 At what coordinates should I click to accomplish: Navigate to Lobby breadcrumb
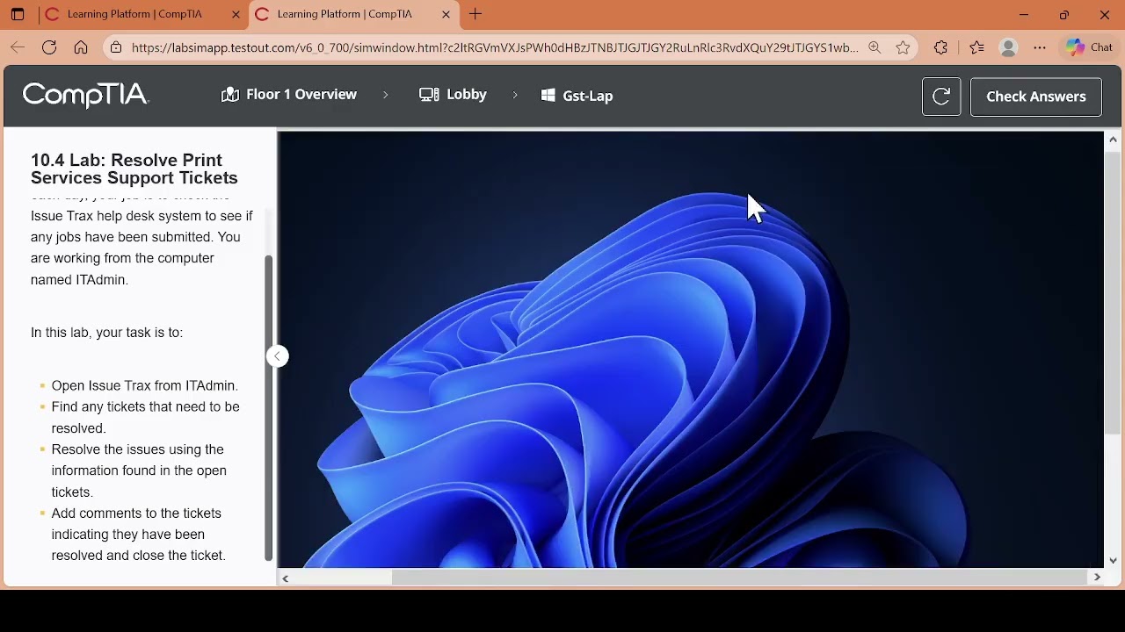click(x=453, y=95)
